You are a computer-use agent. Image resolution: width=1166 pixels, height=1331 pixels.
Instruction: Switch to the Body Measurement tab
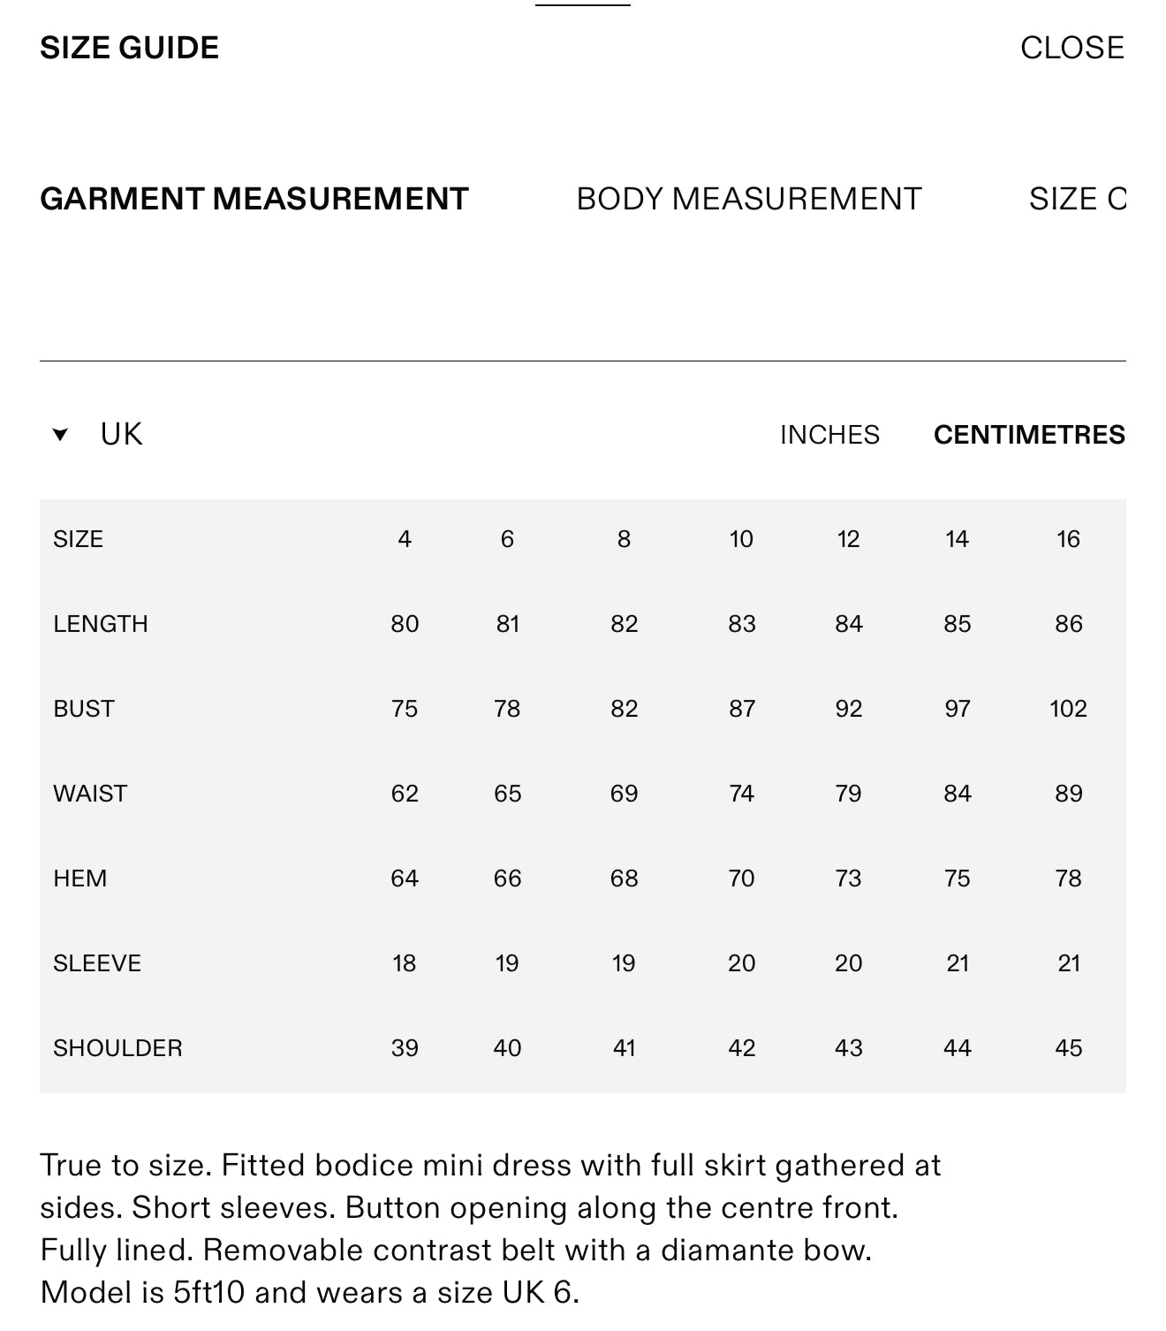(748, 199)
